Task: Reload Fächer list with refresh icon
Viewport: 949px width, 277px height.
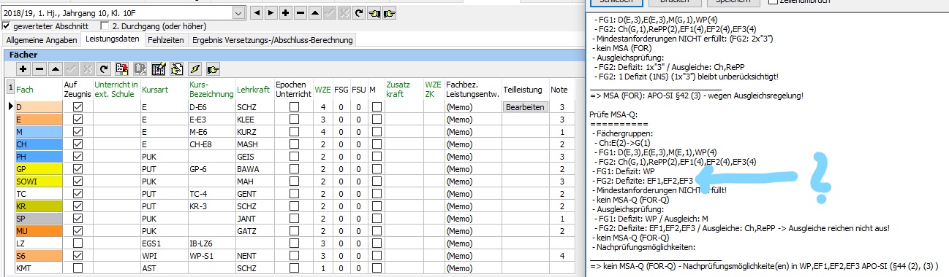Action: point(104,69)
